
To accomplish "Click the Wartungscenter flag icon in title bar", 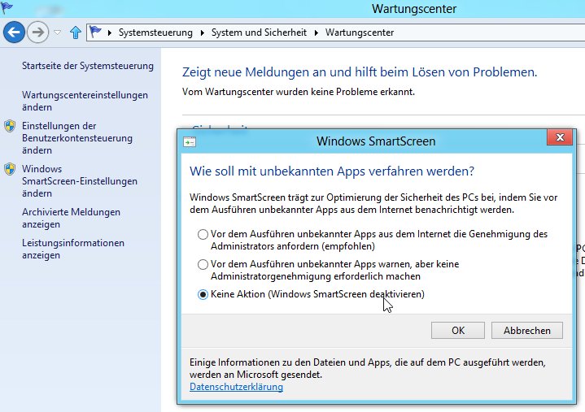I will tap(7, 7).
